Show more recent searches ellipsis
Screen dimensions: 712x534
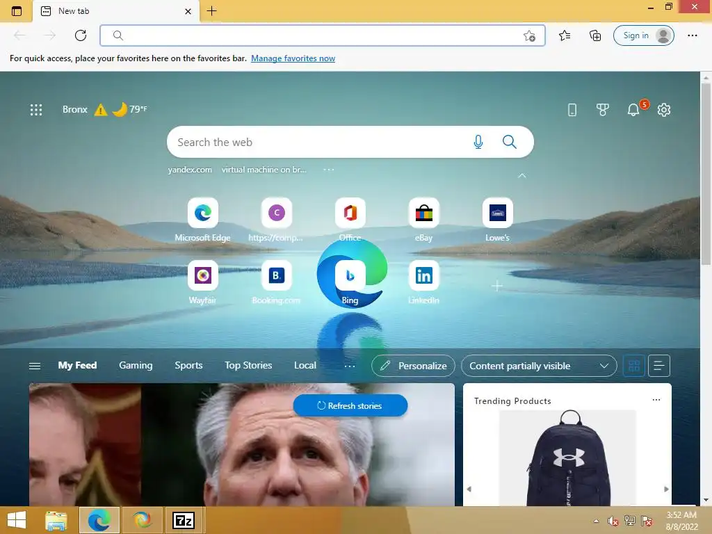click(x=329, y=170)
